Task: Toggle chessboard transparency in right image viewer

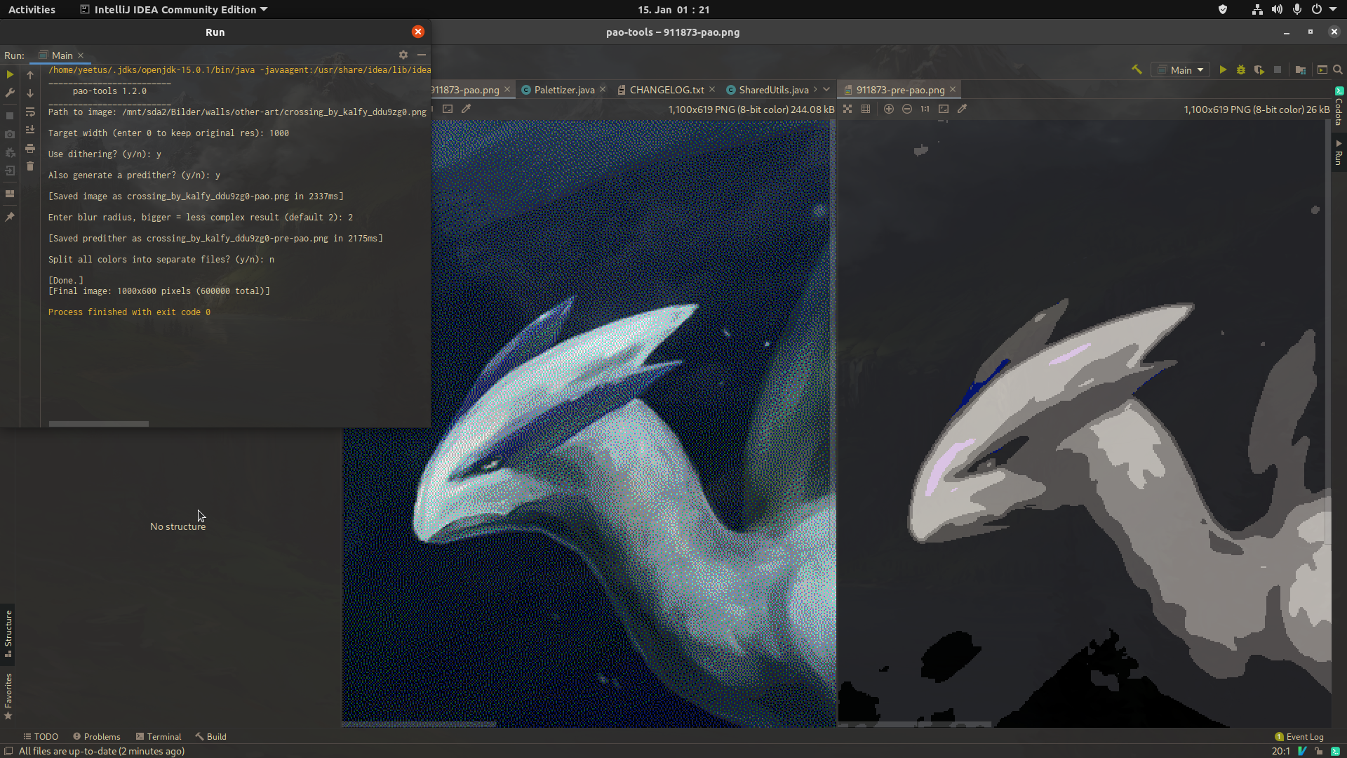Action: 847,109
